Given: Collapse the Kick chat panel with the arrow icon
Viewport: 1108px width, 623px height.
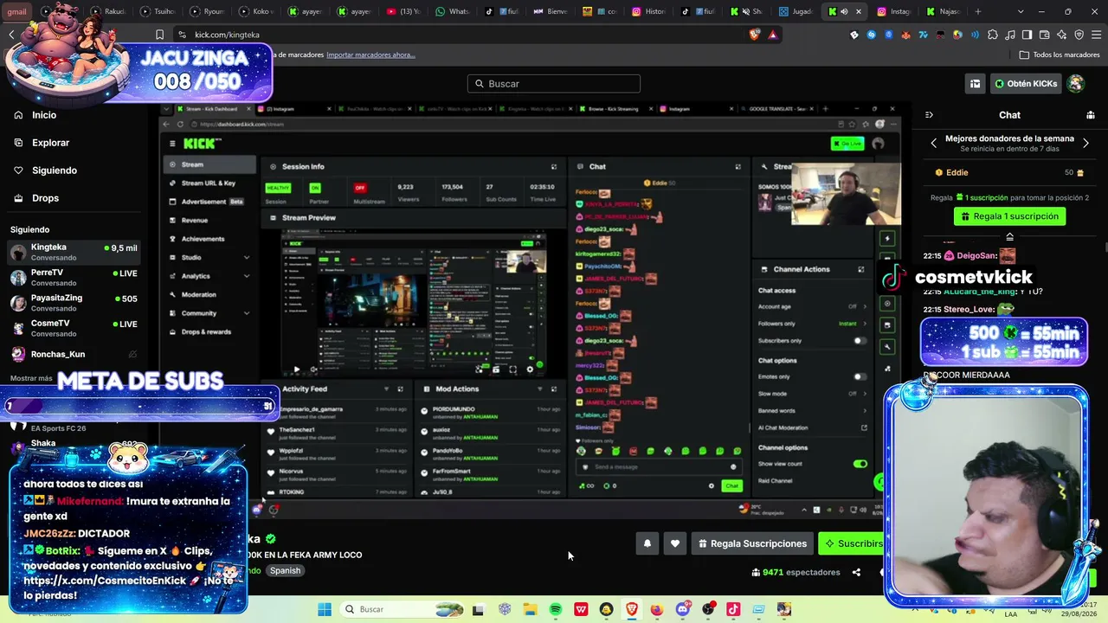Looking at the screenshot, I should (929, 115).
